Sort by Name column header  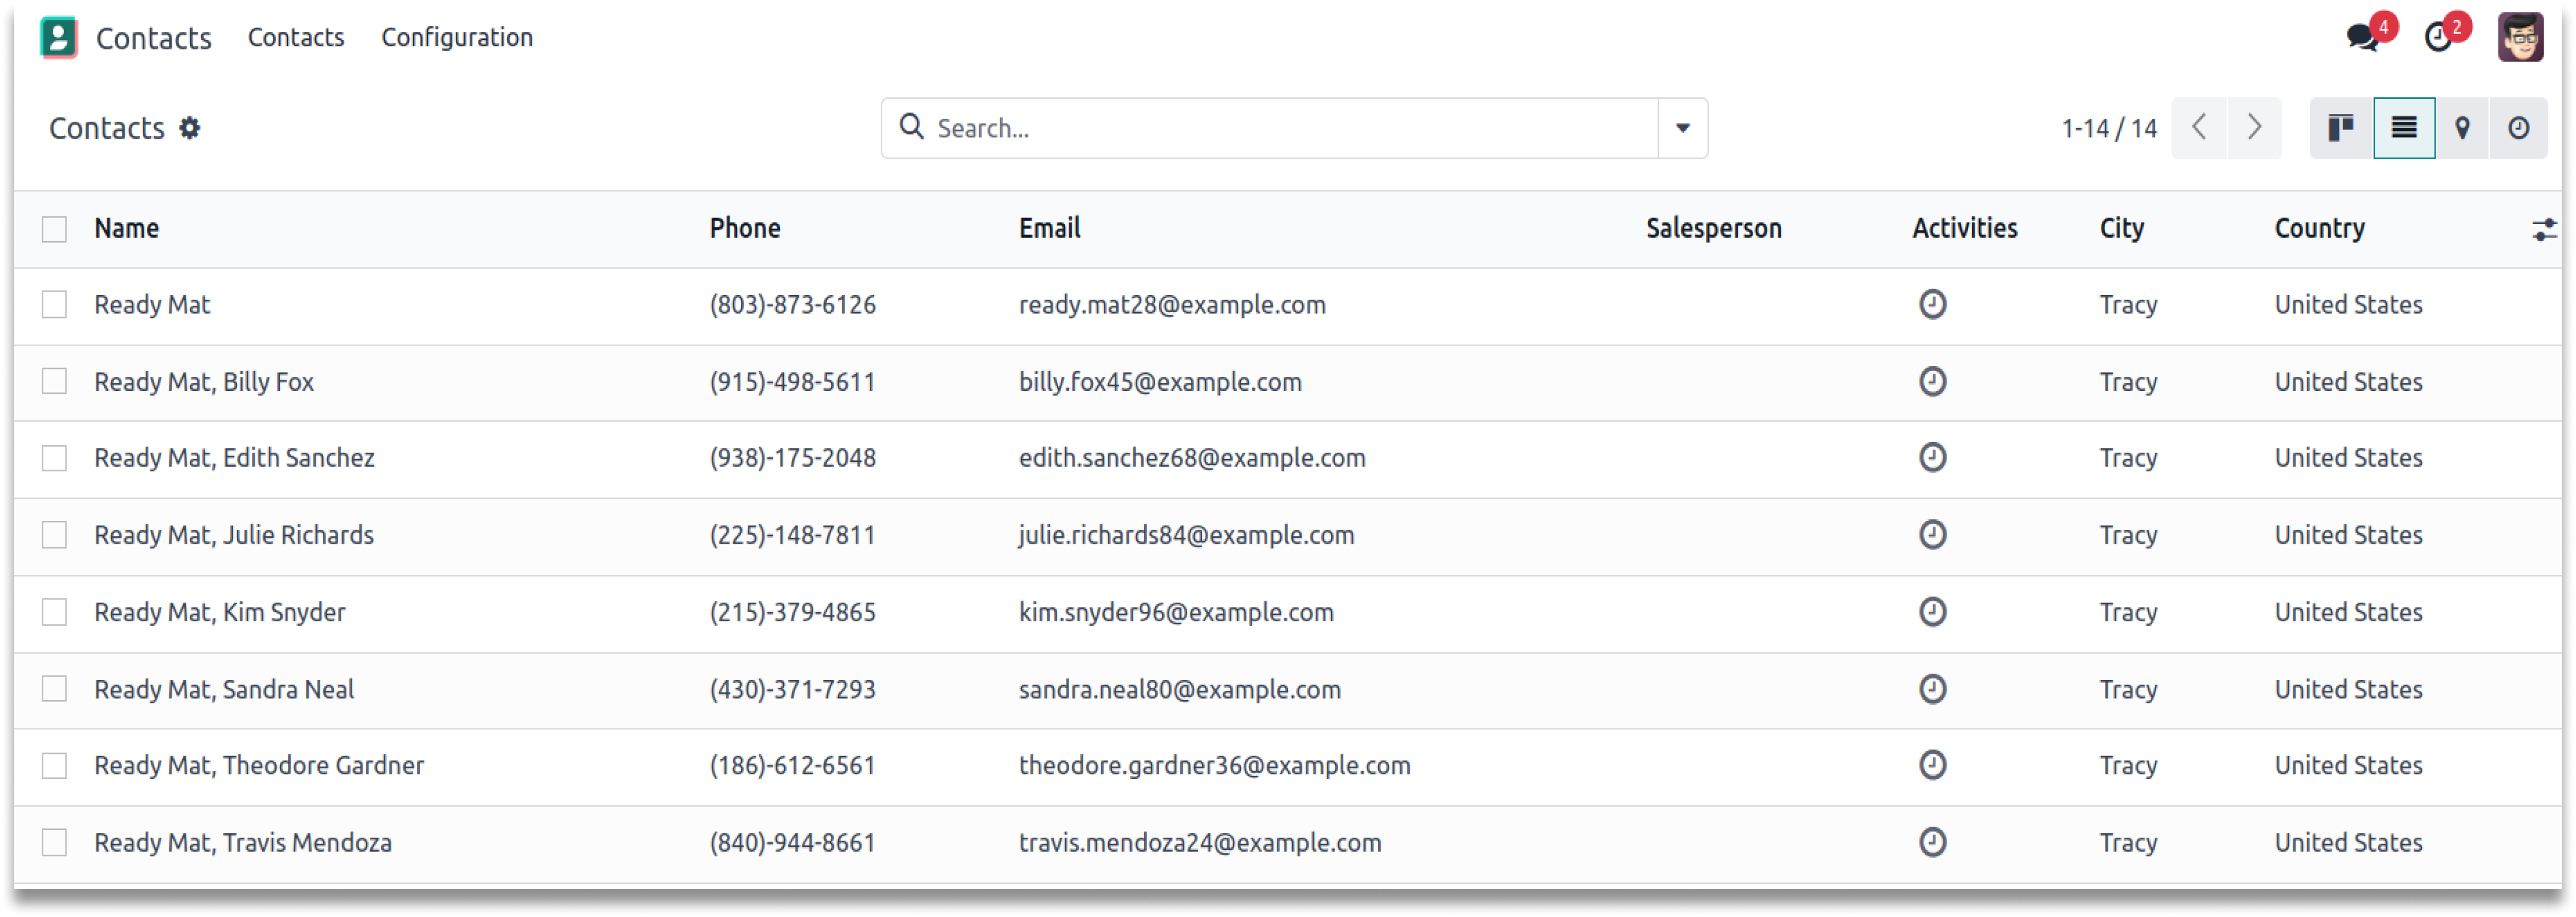(x=127, y=228)
